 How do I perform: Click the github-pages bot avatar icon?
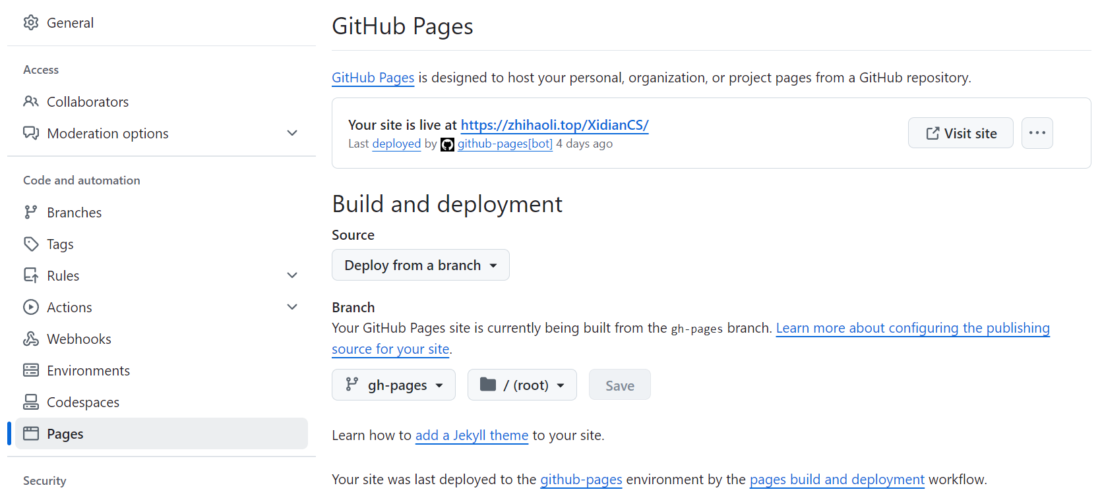point(447,144)
